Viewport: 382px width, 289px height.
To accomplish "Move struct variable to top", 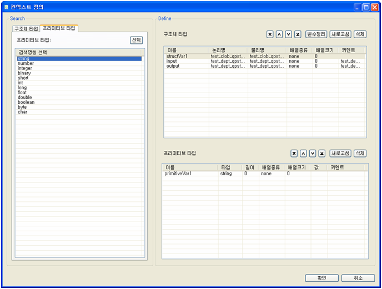I will [x=270, y=34].
